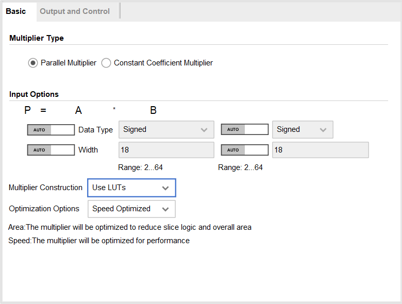Toggle AUTO switch for port A Width
Image resolution: width=402 pixels, height=304 pixels.
[x=51, y=150]
